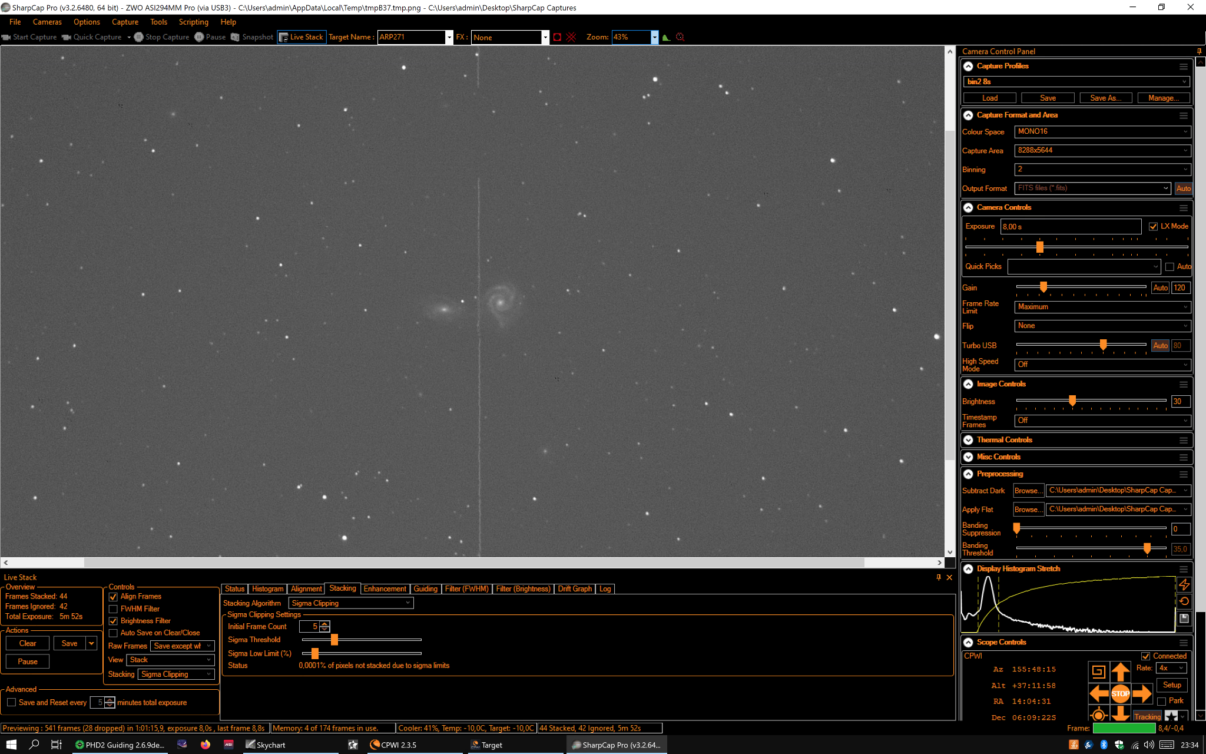Click the Live Stack toolbar button
This screenshot has height=754, width=1206.
pos(301,37)
